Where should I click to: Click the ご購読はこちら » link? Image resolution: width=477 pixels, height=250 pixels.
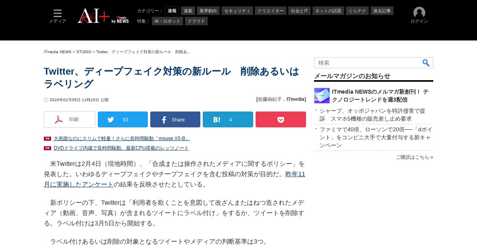[x=415, y=157]
